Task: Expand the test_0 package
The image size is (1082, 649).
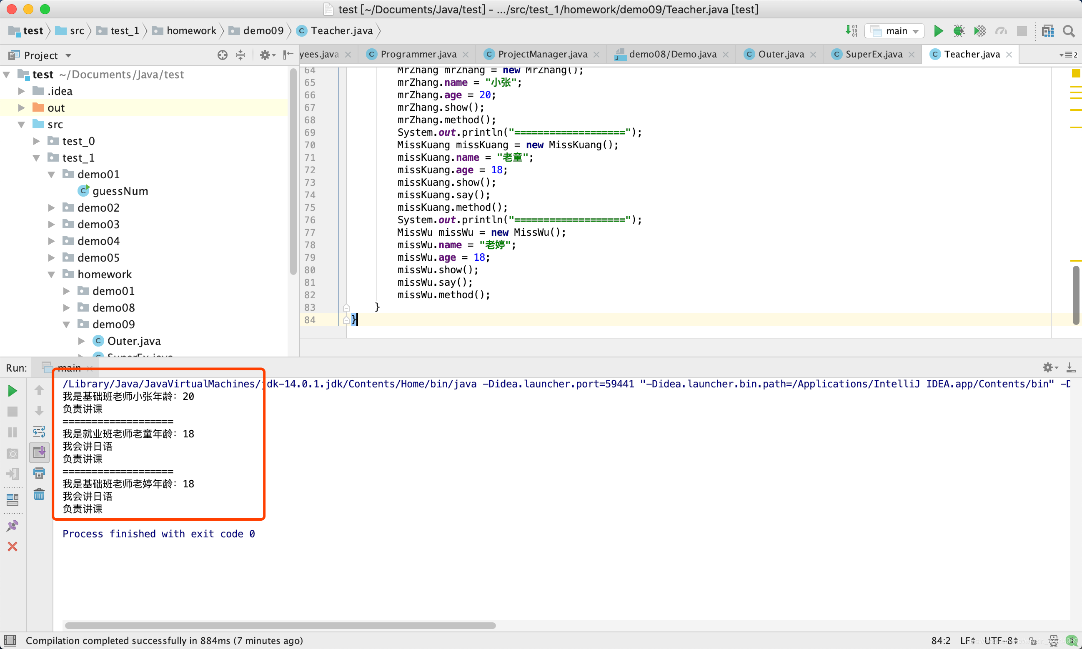Action: click(37, 141)
